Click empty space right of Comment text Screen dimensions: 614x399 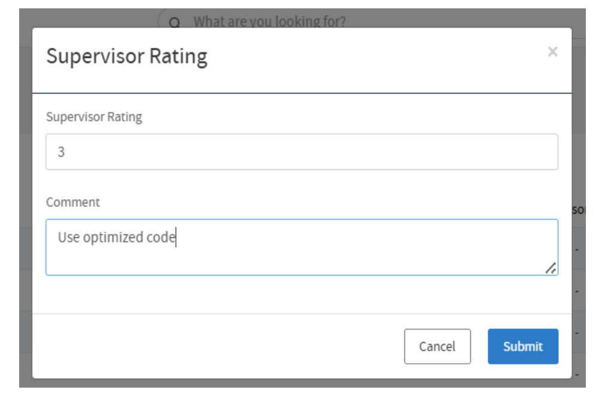[x=359, y=238]
